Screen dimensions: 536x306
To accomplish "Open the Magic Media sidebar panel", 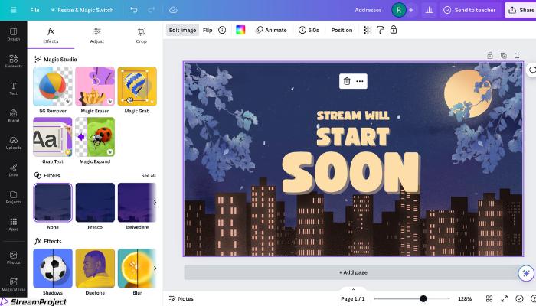I will [x=13, y=285].
